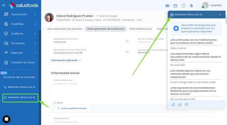Viewport: 227px width, 125px height.
Task: Click the Reportes pulse icon
Action: [x=6, y=53]
